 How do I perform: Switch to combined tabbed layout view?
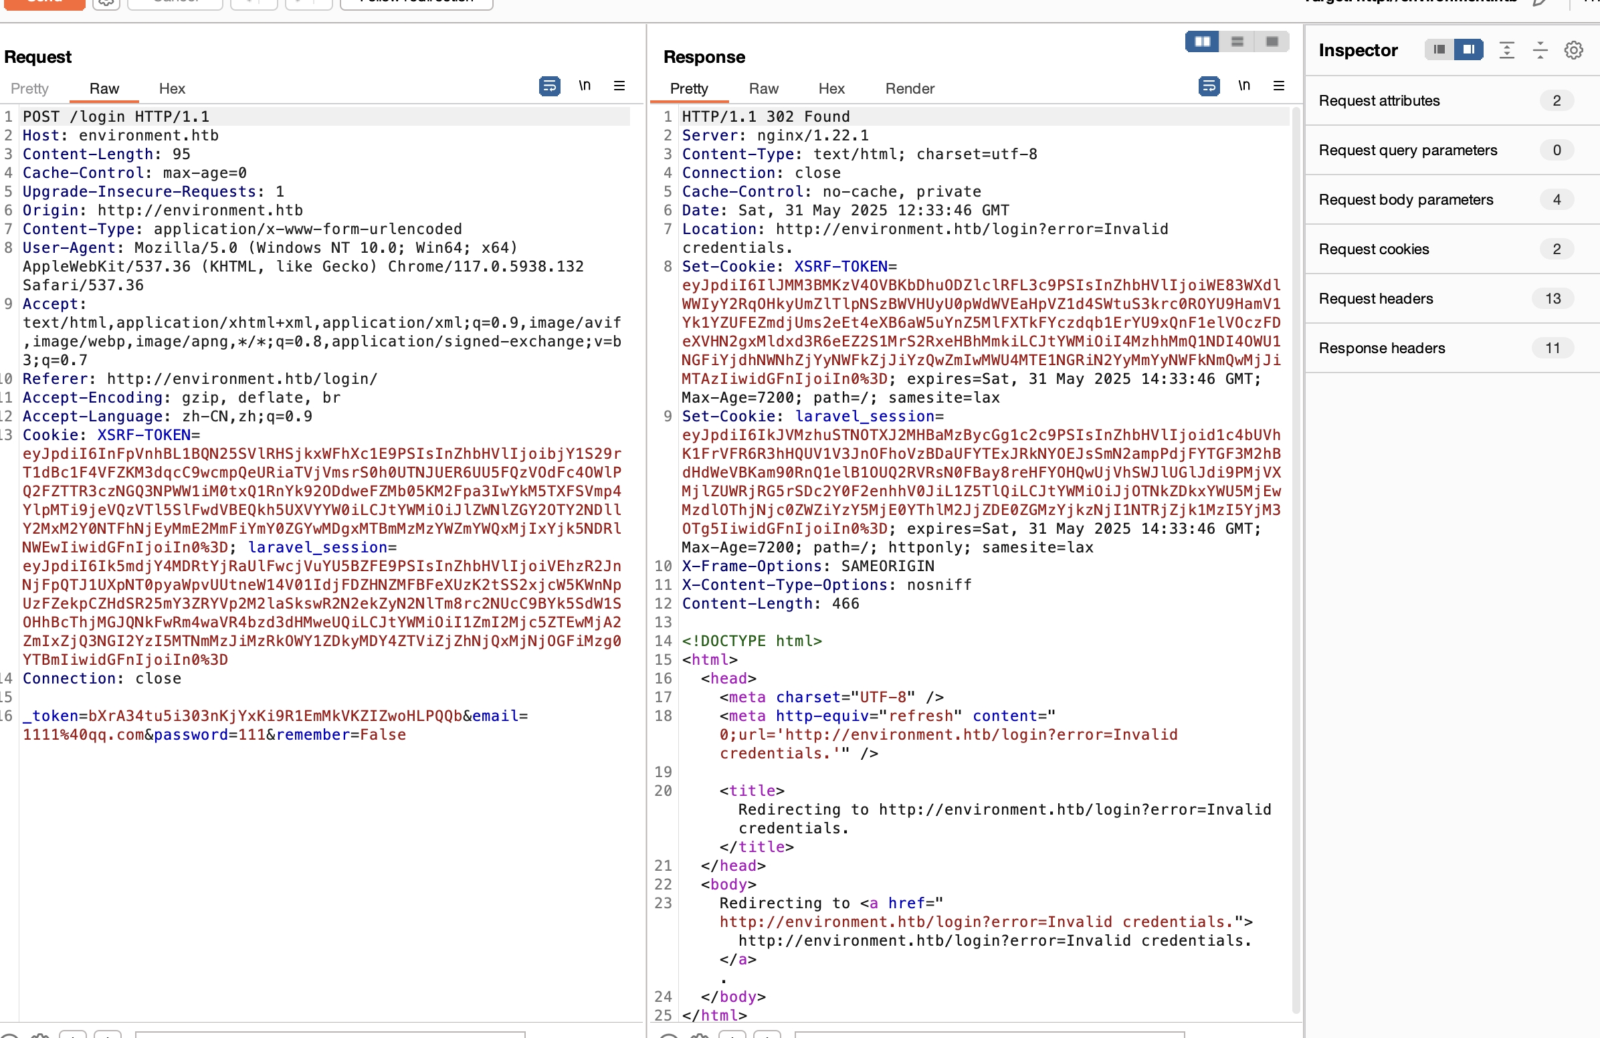click(x=1272, y=41)
